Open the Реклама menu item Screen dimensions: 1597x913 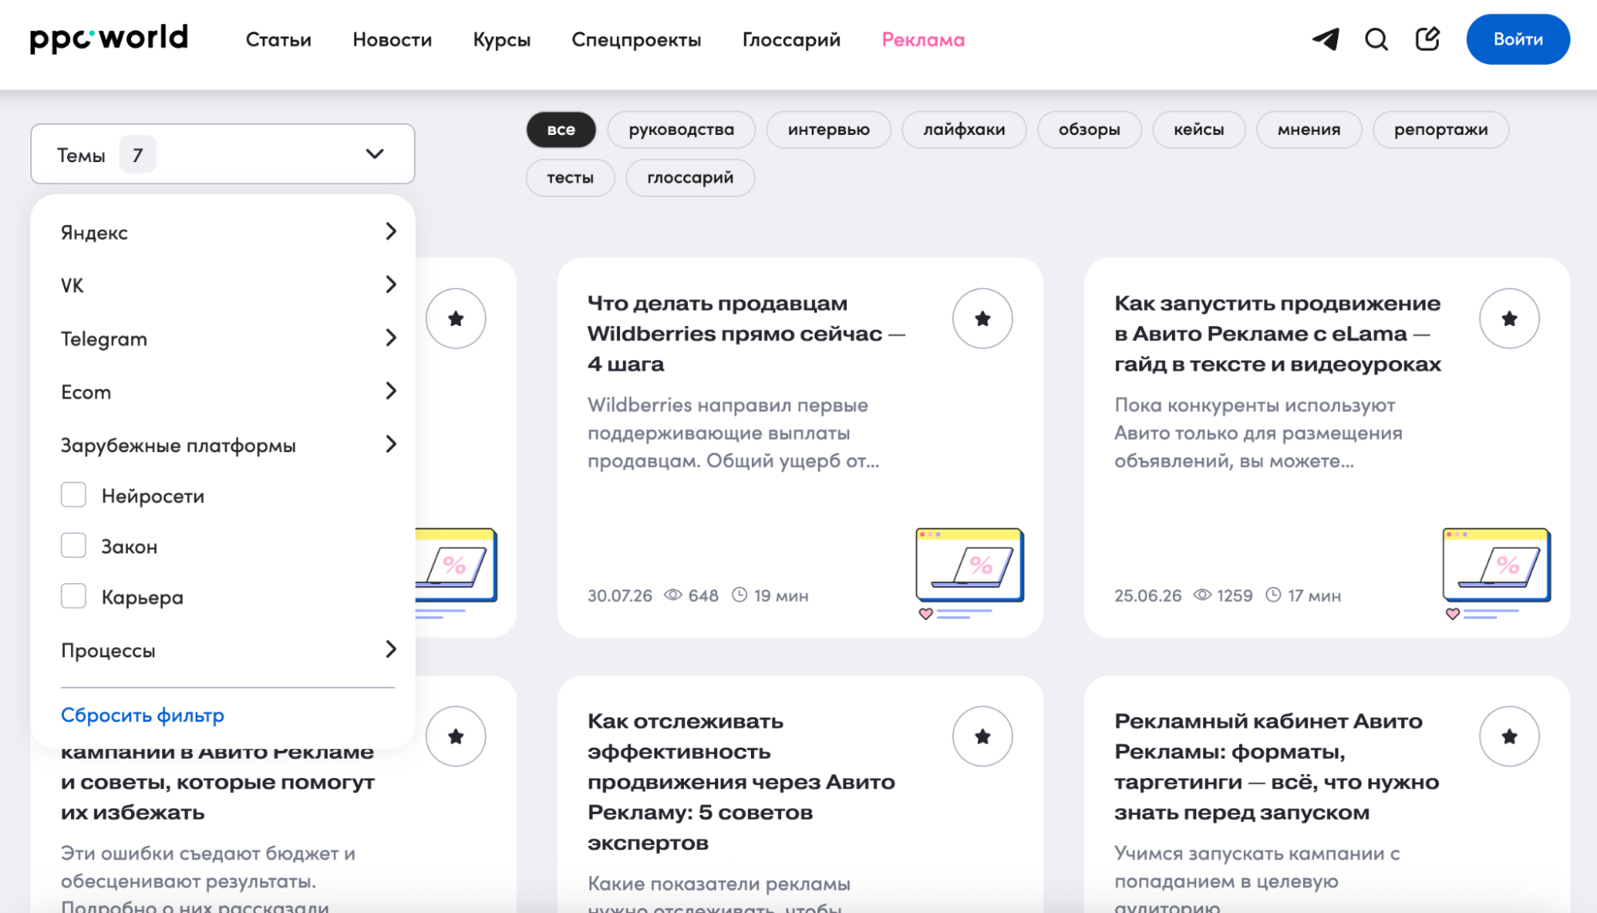point(923,39)
